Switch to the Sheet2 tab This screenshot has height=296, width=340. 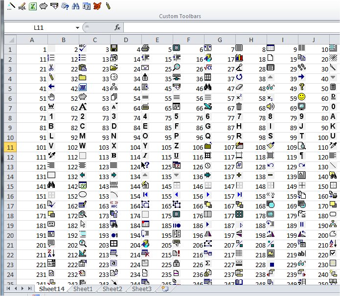[113, 289]
